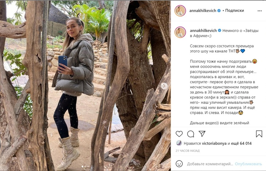266x171 pixels.
Task: Click the annakhilkevich username in the caption
Action: click(x=203, y=32)
